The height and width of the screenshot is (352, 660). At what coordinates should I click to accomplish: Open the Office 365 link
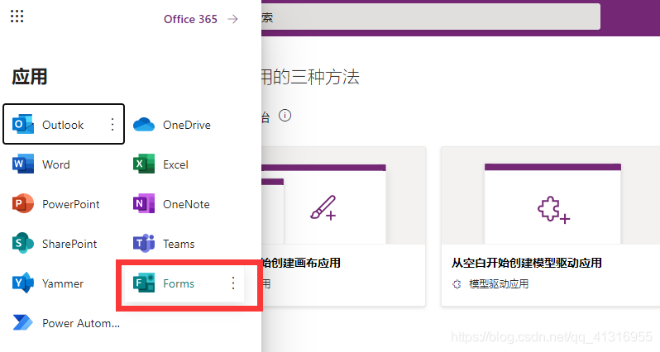click(x=190, y=19)
